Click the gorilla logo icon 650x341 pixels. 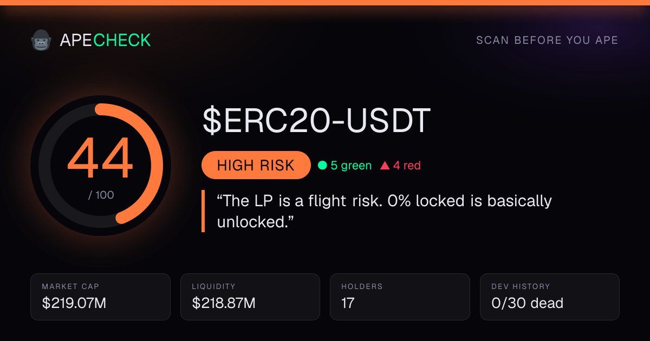tap(41, 40)
